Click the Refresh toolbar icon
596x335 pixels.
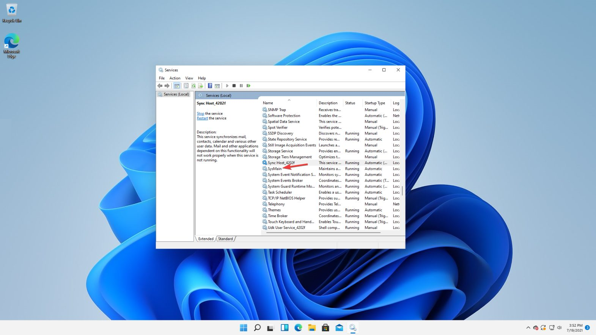pyautogui.click(x=193, y=86)
